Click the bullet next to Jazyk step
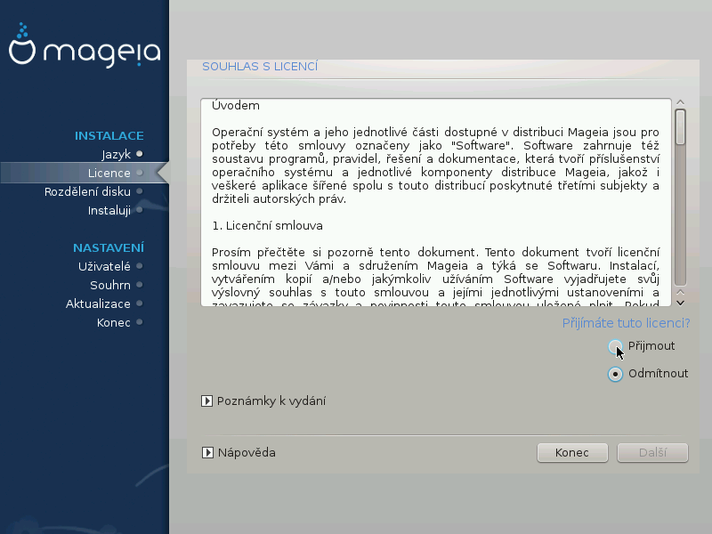The image size is (712, 534). pos(140,154)
